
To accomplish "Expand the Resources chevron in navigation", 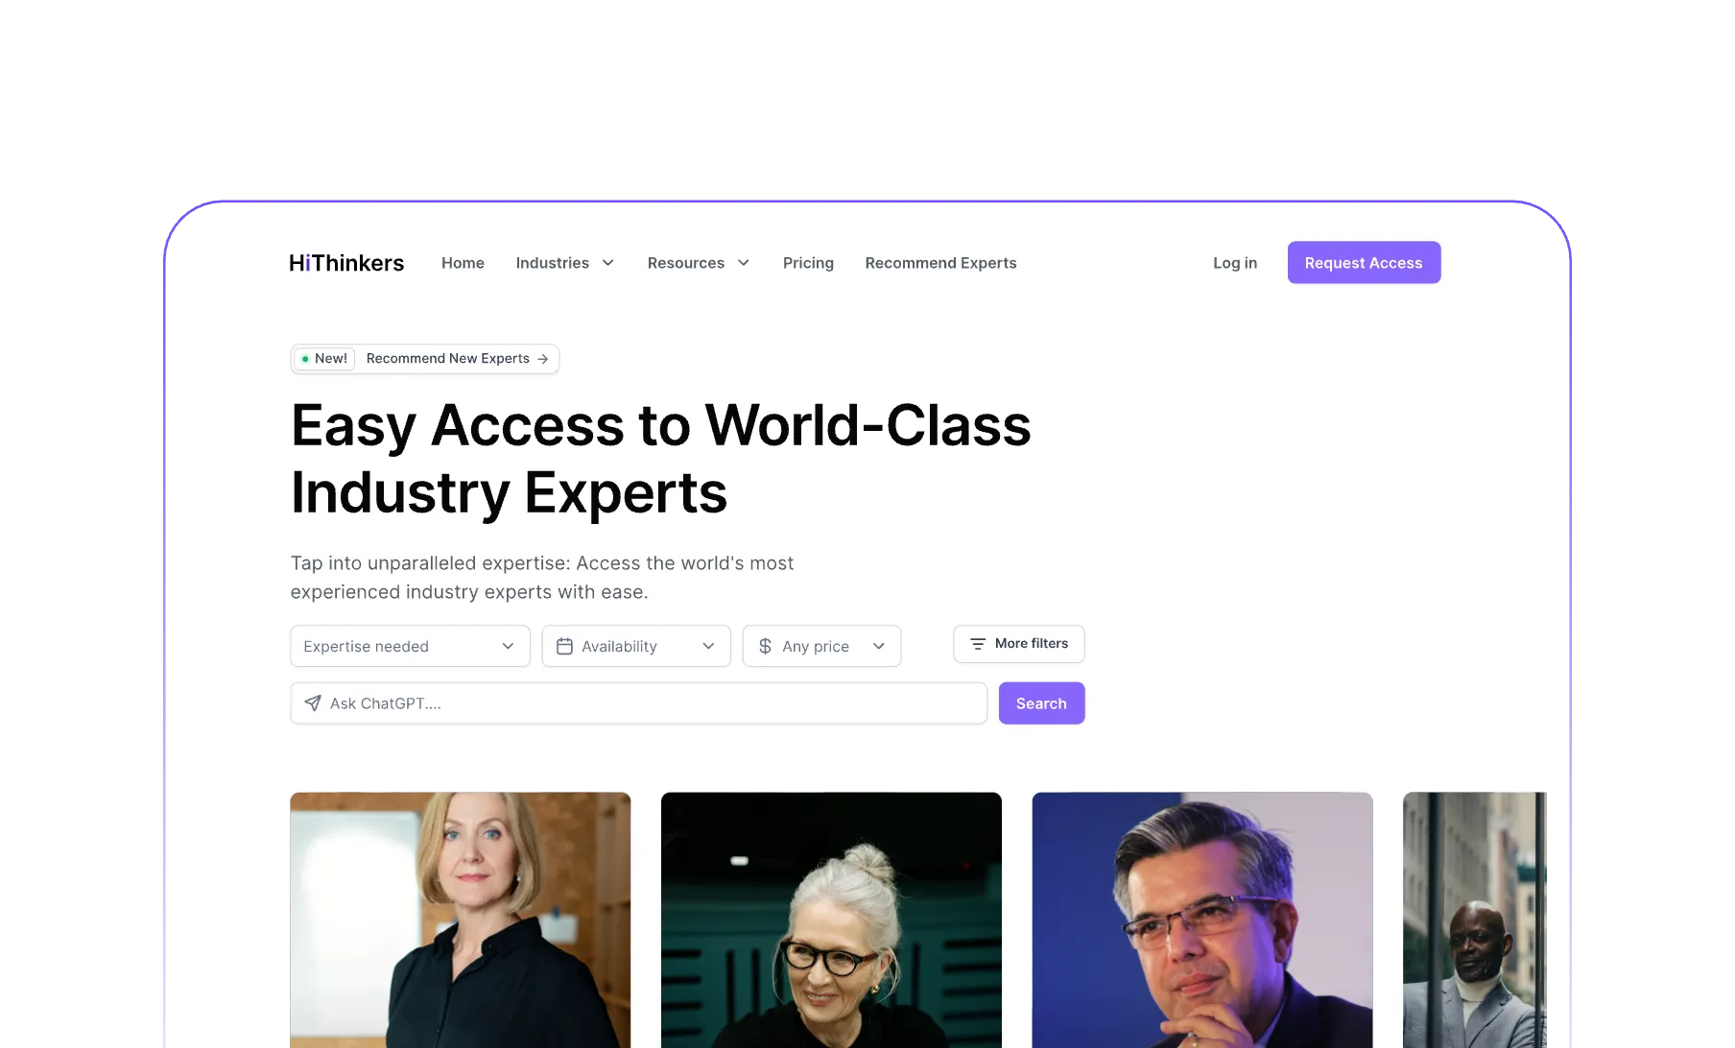I will (744, 263).
